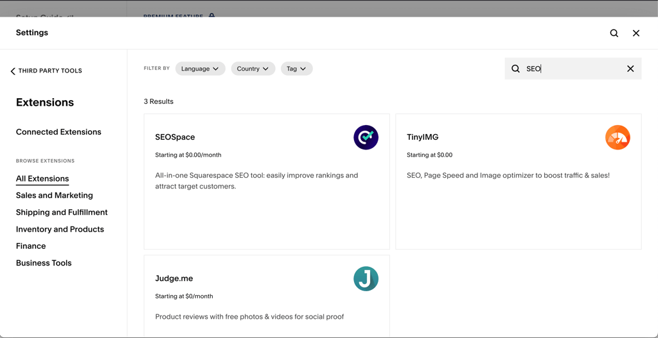Open Connected Extensions
The width and height of the screenshot is (658, 338).
coord(58,132)
